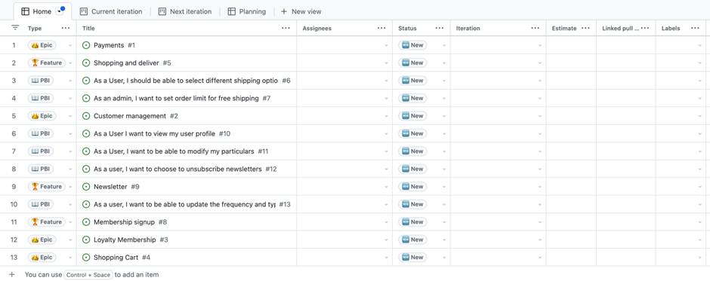710x281 pixels.
Task: Click New status badge for Shopping Cart
Action: click(x=412, y=258)
